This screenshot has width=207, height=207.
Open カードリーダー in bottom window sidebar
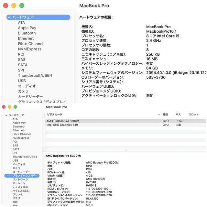pos(21,172)
